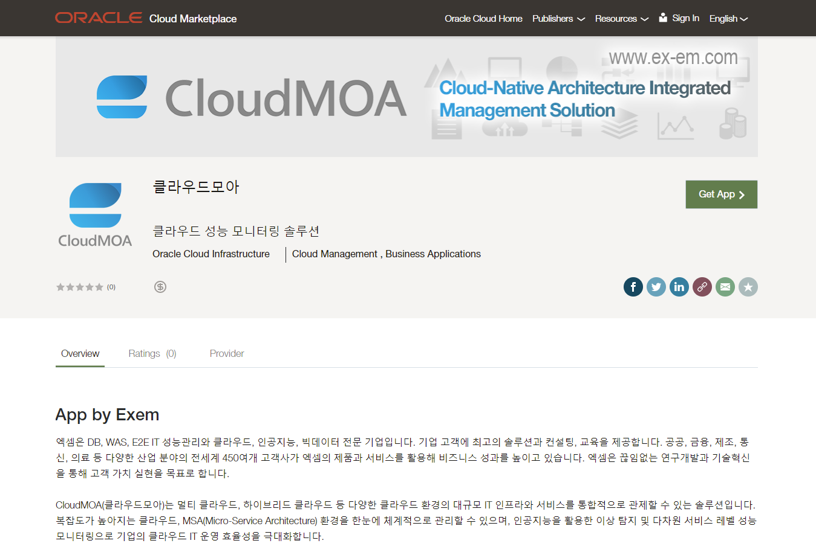Screen dimensions: 816x555
Task: Switch to the Ratings (0) tab
Action: [152, 354]
